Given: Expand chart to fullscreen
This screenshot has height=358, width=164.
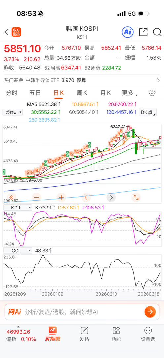Looking at the screenshot, I should pos(136,197).
